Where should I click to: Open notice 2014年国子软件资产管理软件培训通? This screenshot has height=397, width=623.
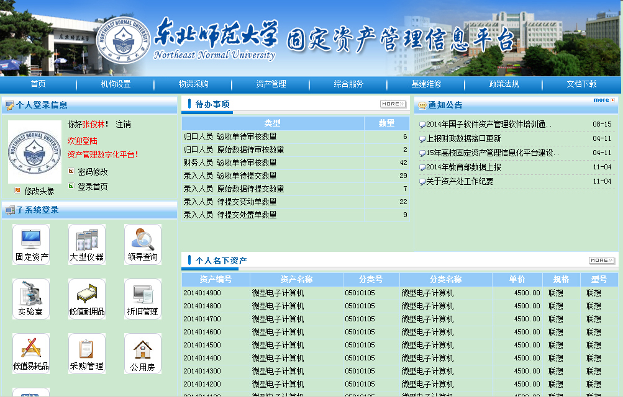pos(489,125)
